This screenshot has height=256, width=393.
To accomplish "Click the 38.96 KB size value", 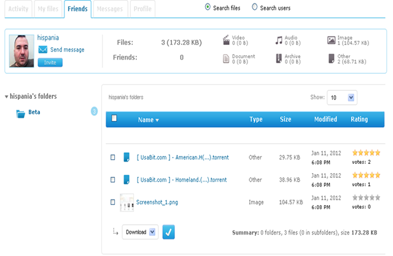I will (x=289, y=180).
